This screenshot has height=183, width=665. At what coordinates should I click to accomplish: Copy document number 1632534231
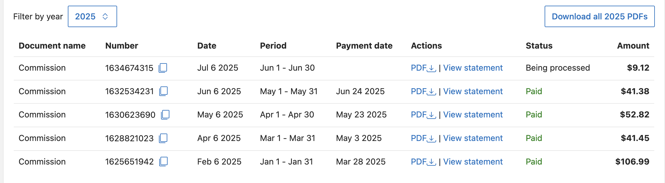(163, 91)
